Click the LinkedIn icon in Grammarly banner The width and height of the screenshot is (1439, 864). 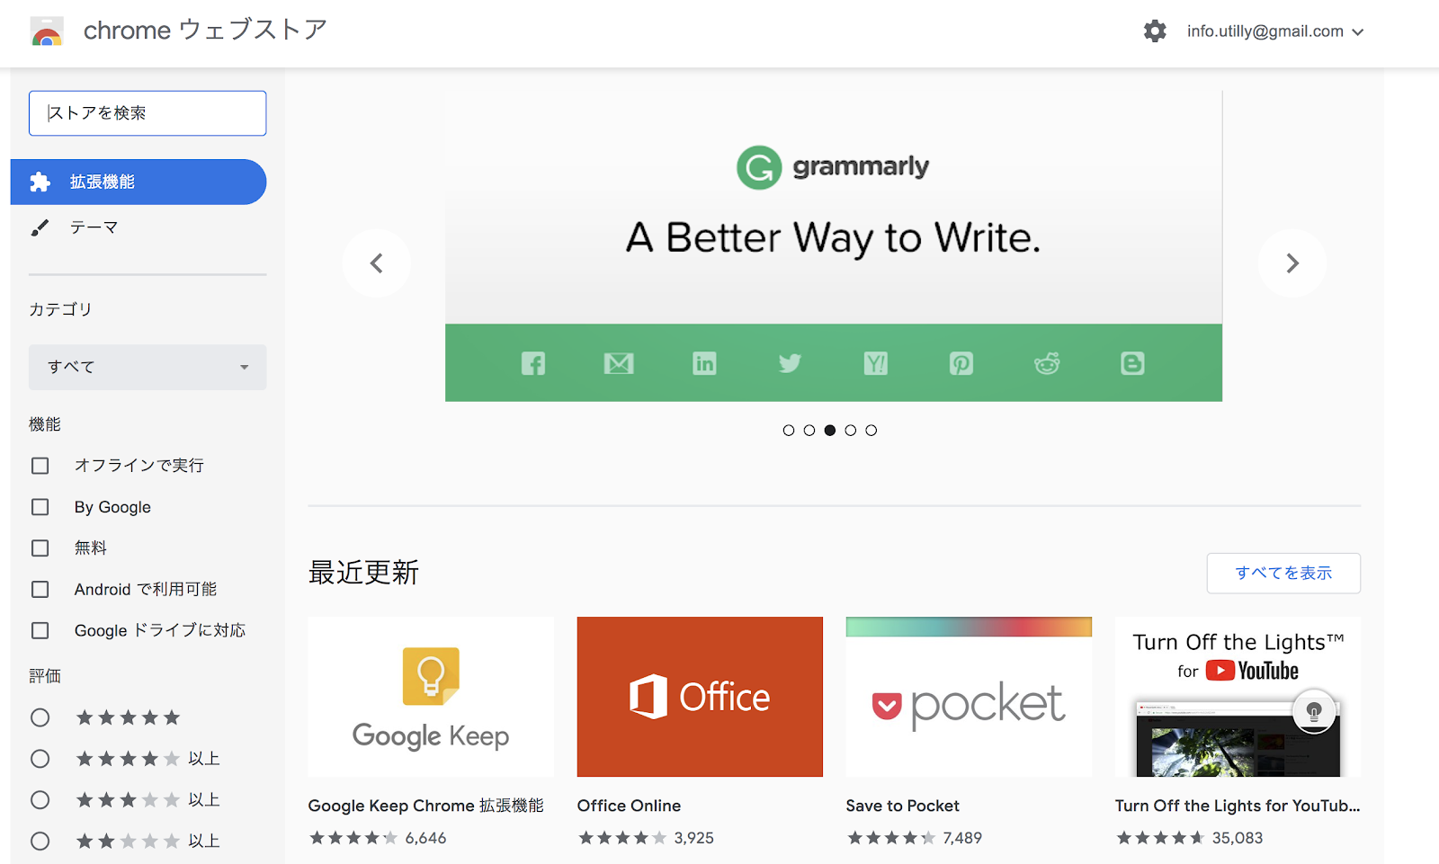tap(704, 363)
